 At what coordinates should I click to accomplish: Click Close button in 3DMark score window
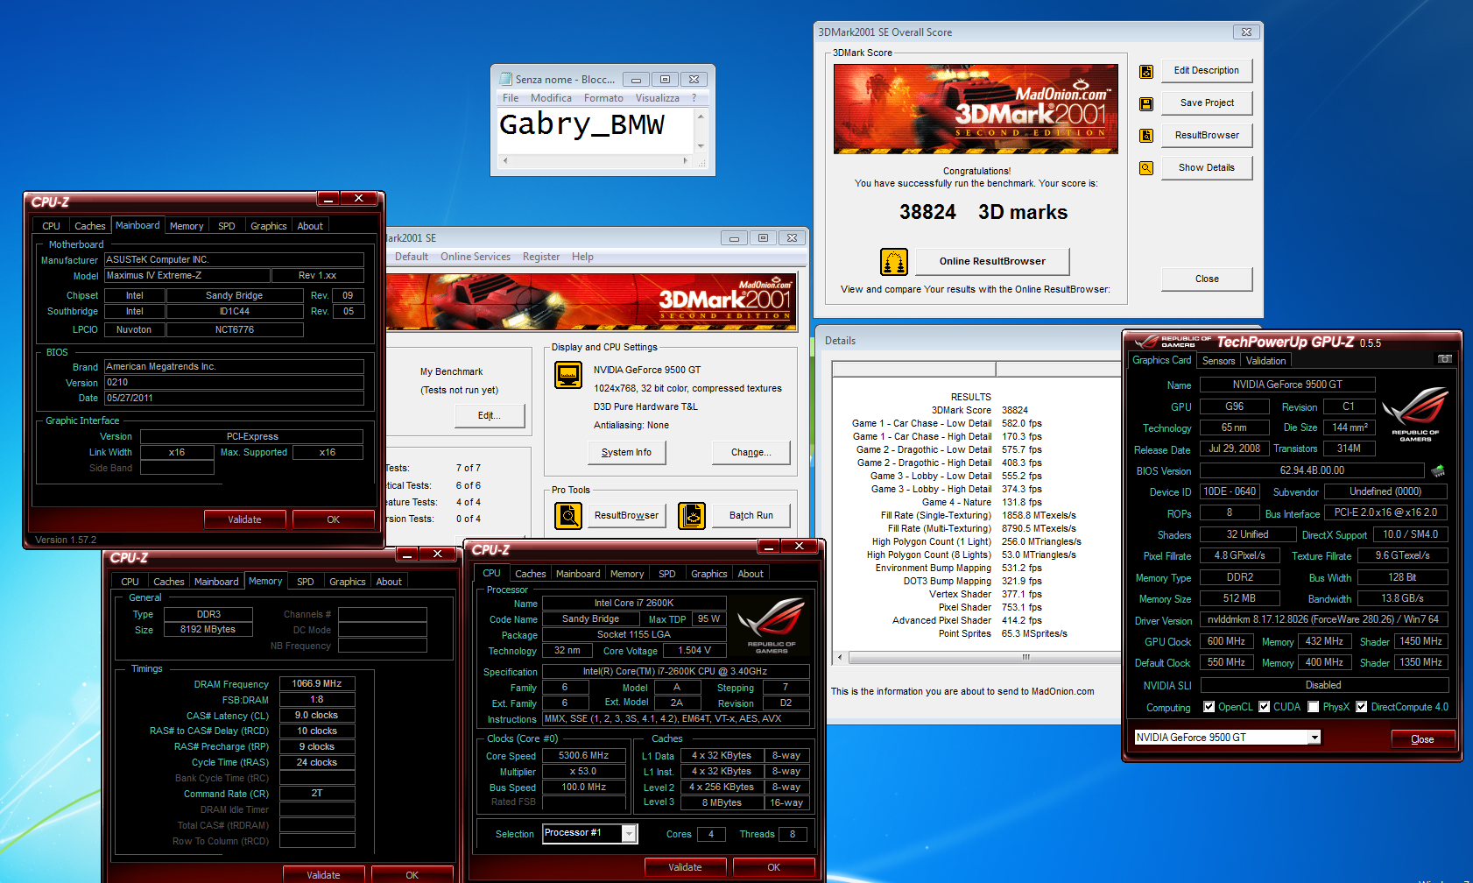(1207, 279)
